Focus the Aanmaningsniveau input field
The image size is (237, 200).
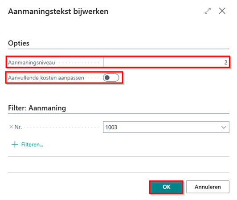tap(166, 62)
